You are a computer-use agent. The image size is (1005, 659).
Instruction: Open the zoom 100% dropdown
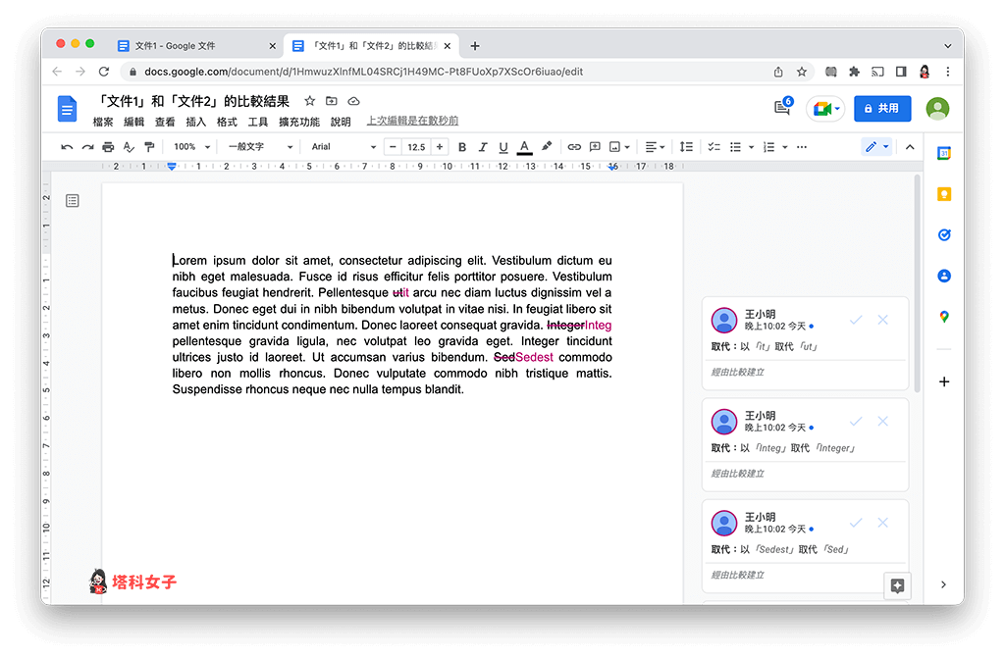point(191,147)
